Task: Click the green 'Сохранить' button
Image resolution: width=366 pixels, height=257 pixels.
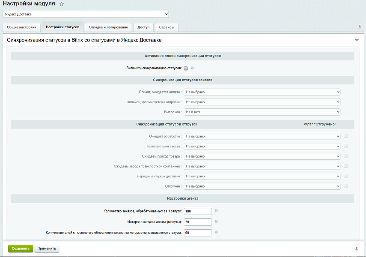Action: [21, 248]
